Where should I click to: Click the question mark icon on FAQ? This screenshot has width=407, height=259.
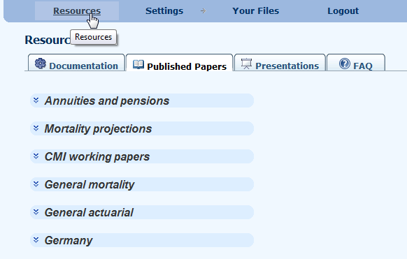pos(345,64)
